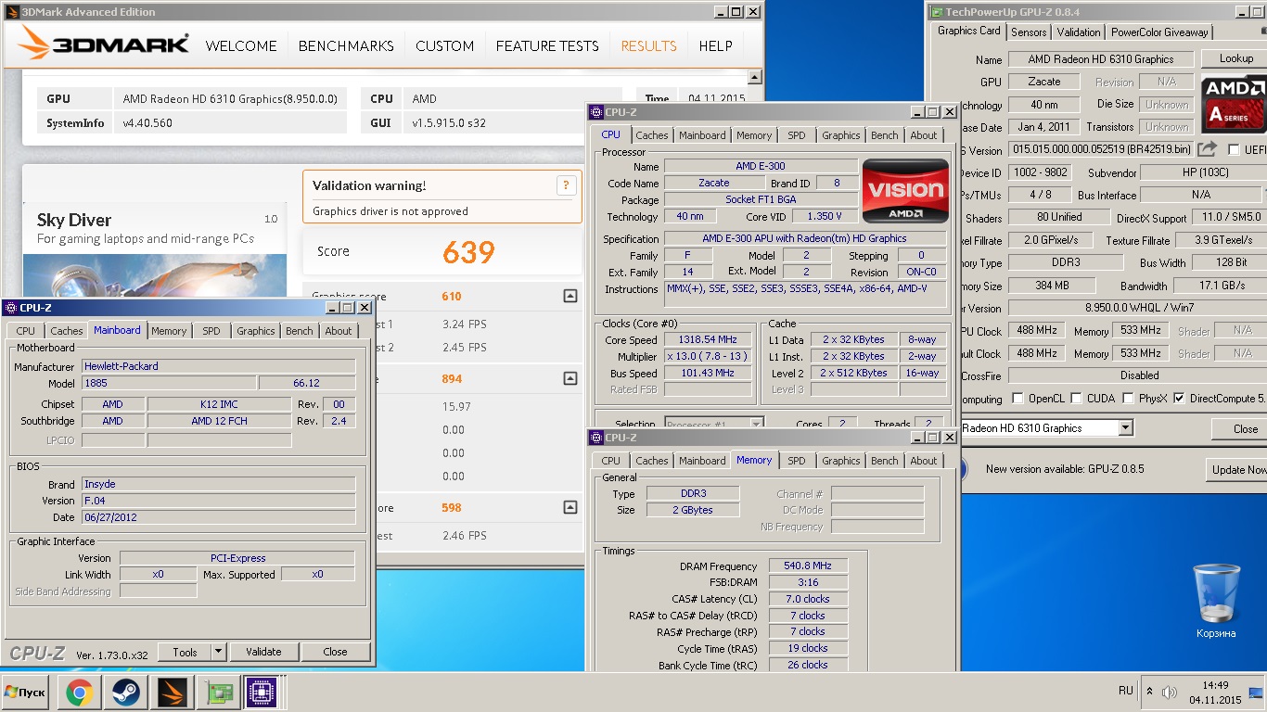The height and width of the screenshot is (712, 1267).
Task: Open the SPD tab in the CPU-Z Mainboard window
Action: click(211, 331)
